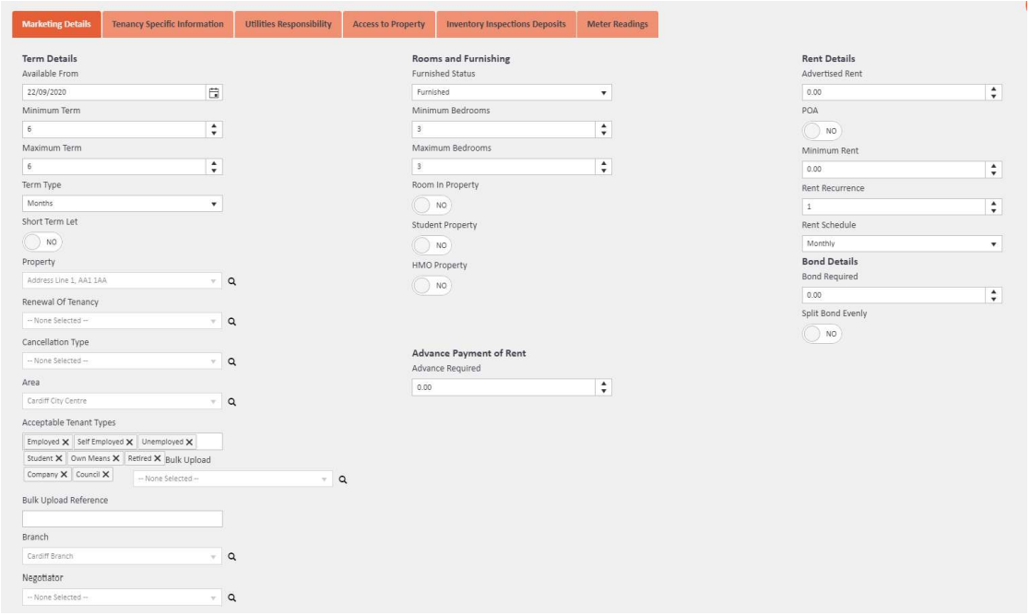The width and height of the screenshot is (1030, 615).
Task: Remove the Unemployed tenant type tag
Action: 189,443
